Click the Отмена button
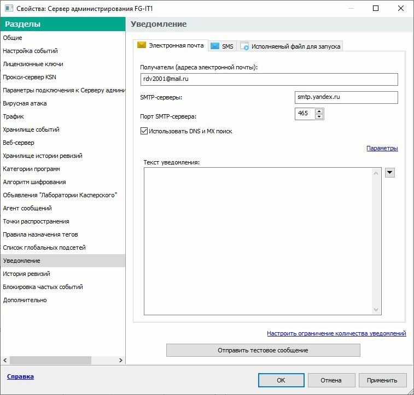 [x=331, y=380]
